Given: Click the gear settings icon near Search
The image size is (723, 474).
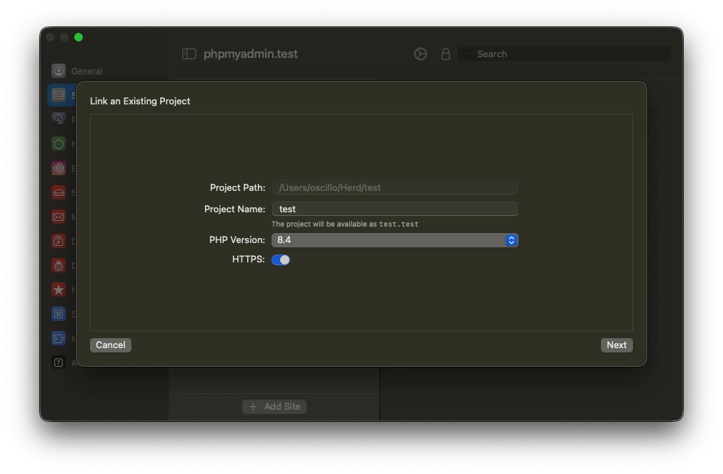Looking at the screenshot, I should 421,54.
